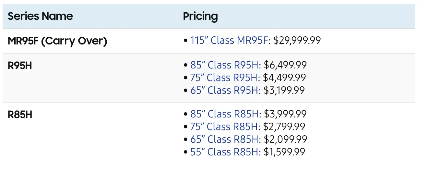Image resolution: width=428 pixels, height=183 pixels.
Task: Click the MR95F (Carry Over) series name
Action: pos(57,41)
